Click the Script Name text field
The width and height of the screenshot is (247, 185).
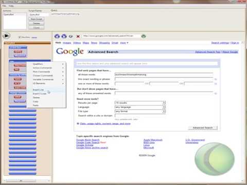pyautogui.click(x=39, y=14)
